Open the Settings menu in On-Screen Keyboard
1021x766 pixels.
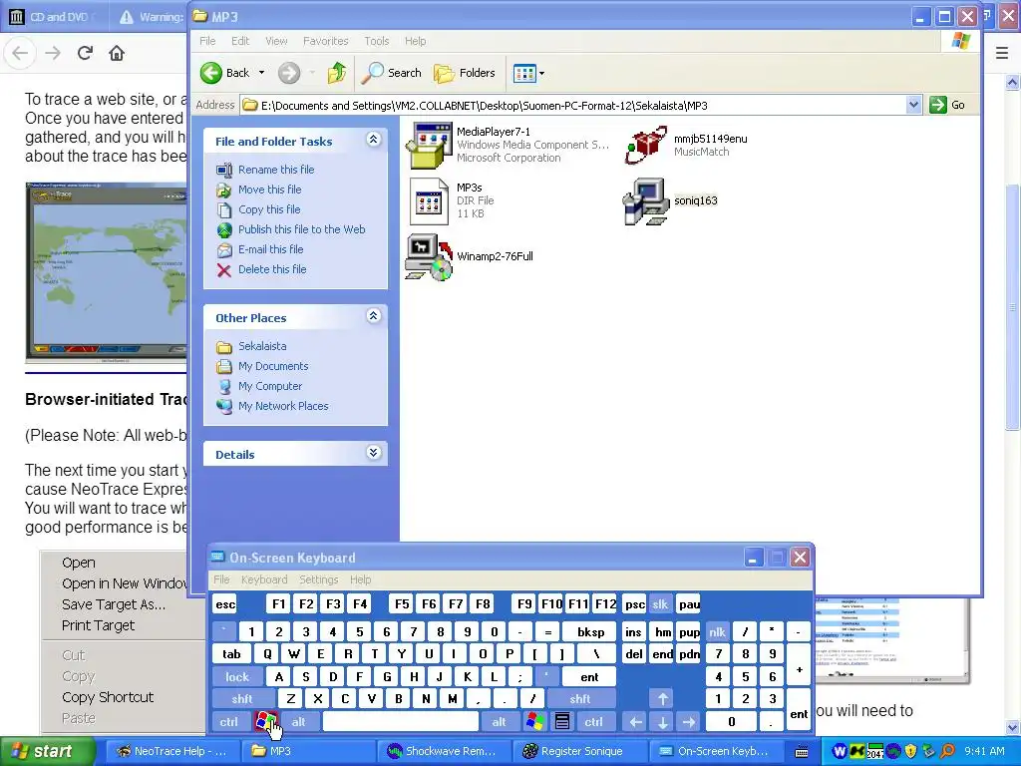click(x=318, y=579)
